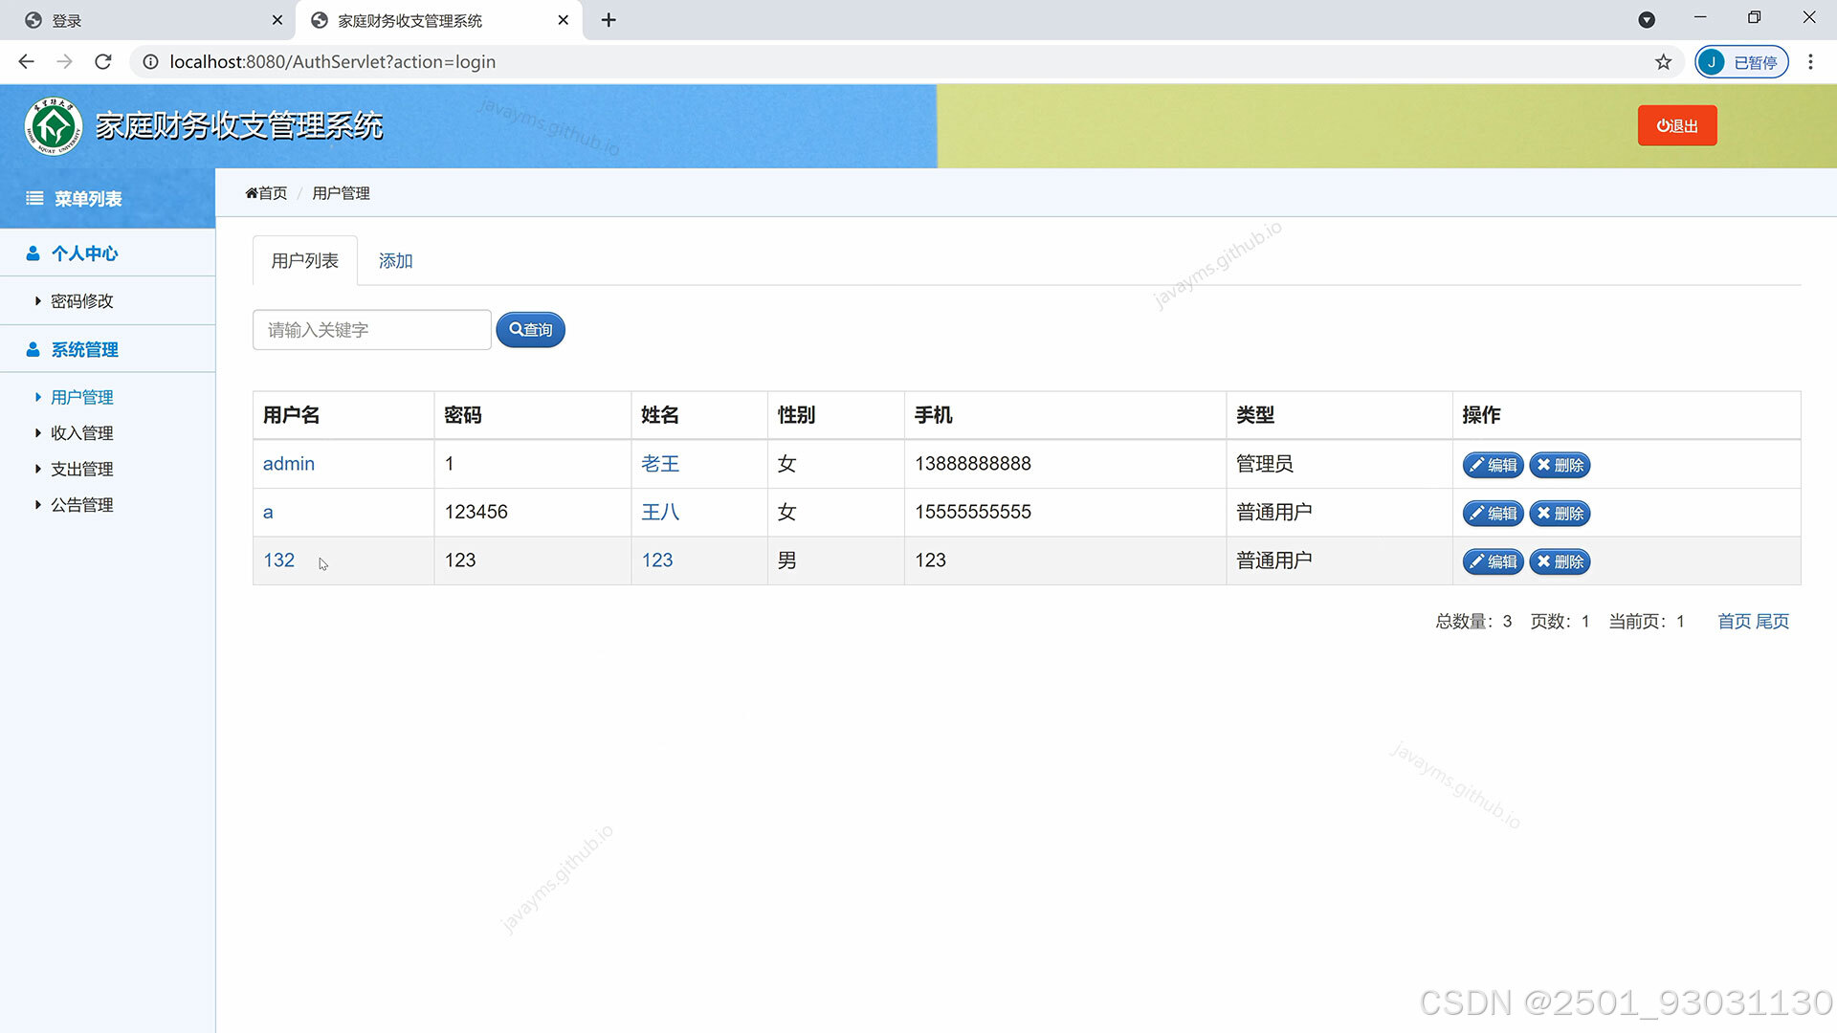Search users with the 查询 button

[531, 330]
